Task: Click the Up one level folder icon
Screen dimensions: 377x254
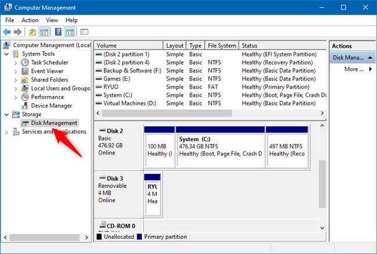Action: point(33,32)
